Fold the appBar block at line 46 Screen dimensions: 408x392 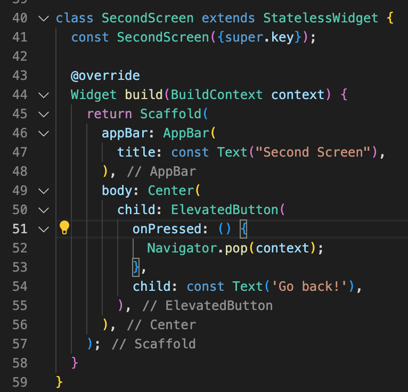[x=43, y=133]
